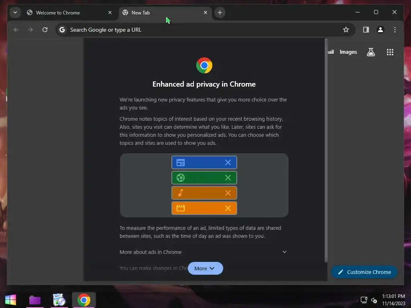
Task: Open the profile avatar menu
Action: (x=380, y=30)
